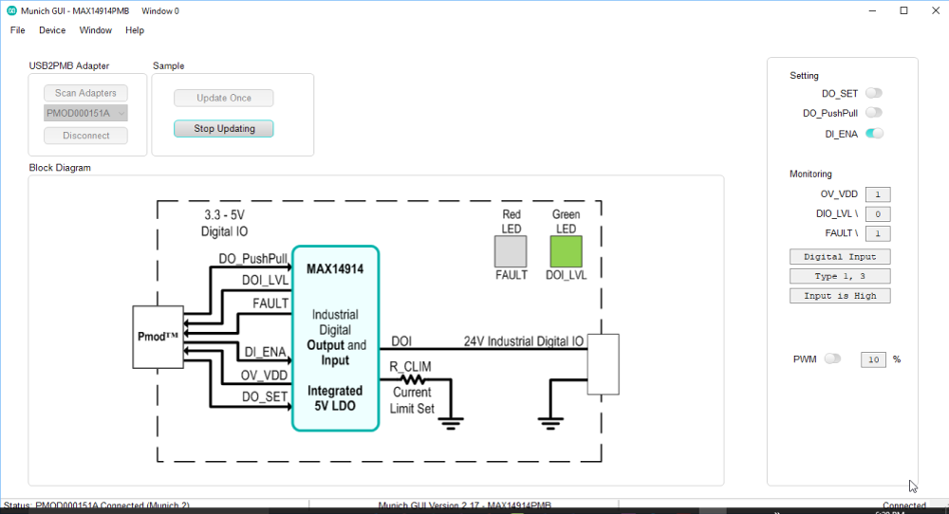Close the Munich GUI window
949x514 pixels.
(x=935, y=10)
